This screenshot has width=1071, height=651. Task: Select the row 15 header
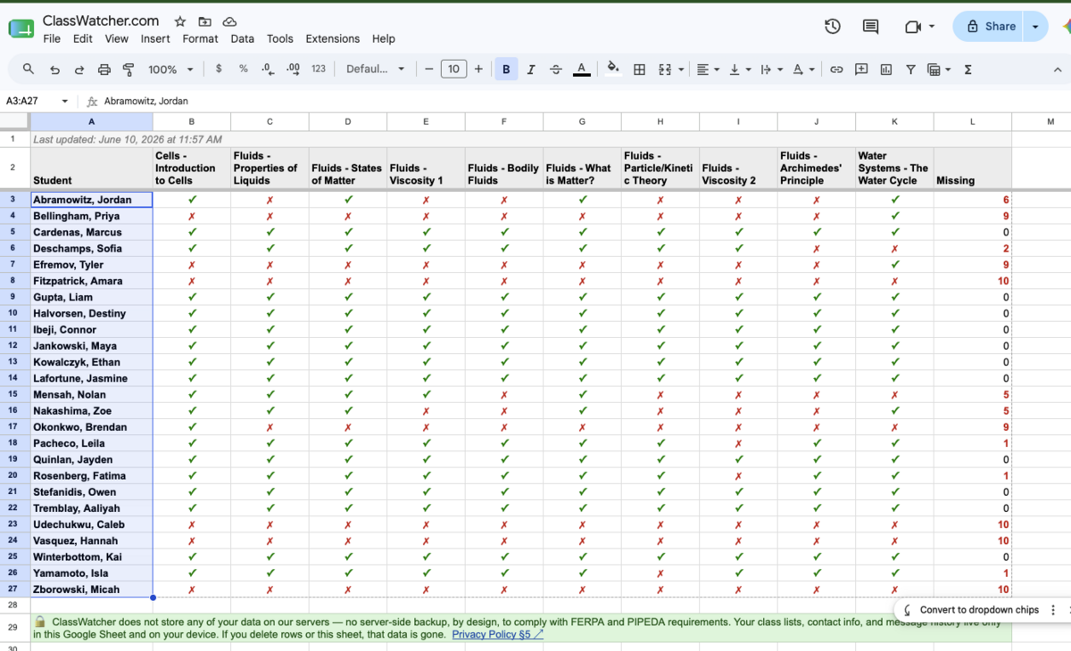coord(13,394)
